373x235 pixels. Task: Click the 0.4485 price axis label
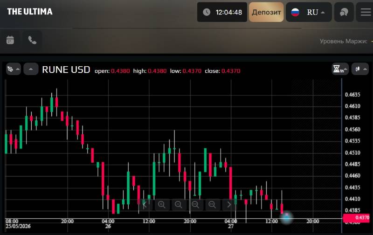pyautogui.click(x=352, y=164)
